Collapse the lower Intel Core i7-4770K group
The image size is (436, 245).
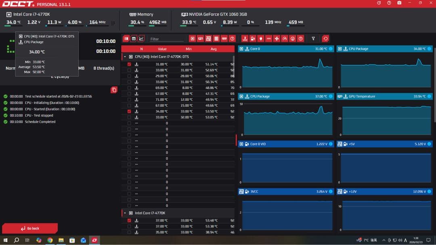point(125,213)
